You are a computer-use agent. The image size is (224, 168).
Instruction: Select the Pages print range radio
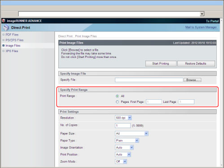click(x=117, y=102)
